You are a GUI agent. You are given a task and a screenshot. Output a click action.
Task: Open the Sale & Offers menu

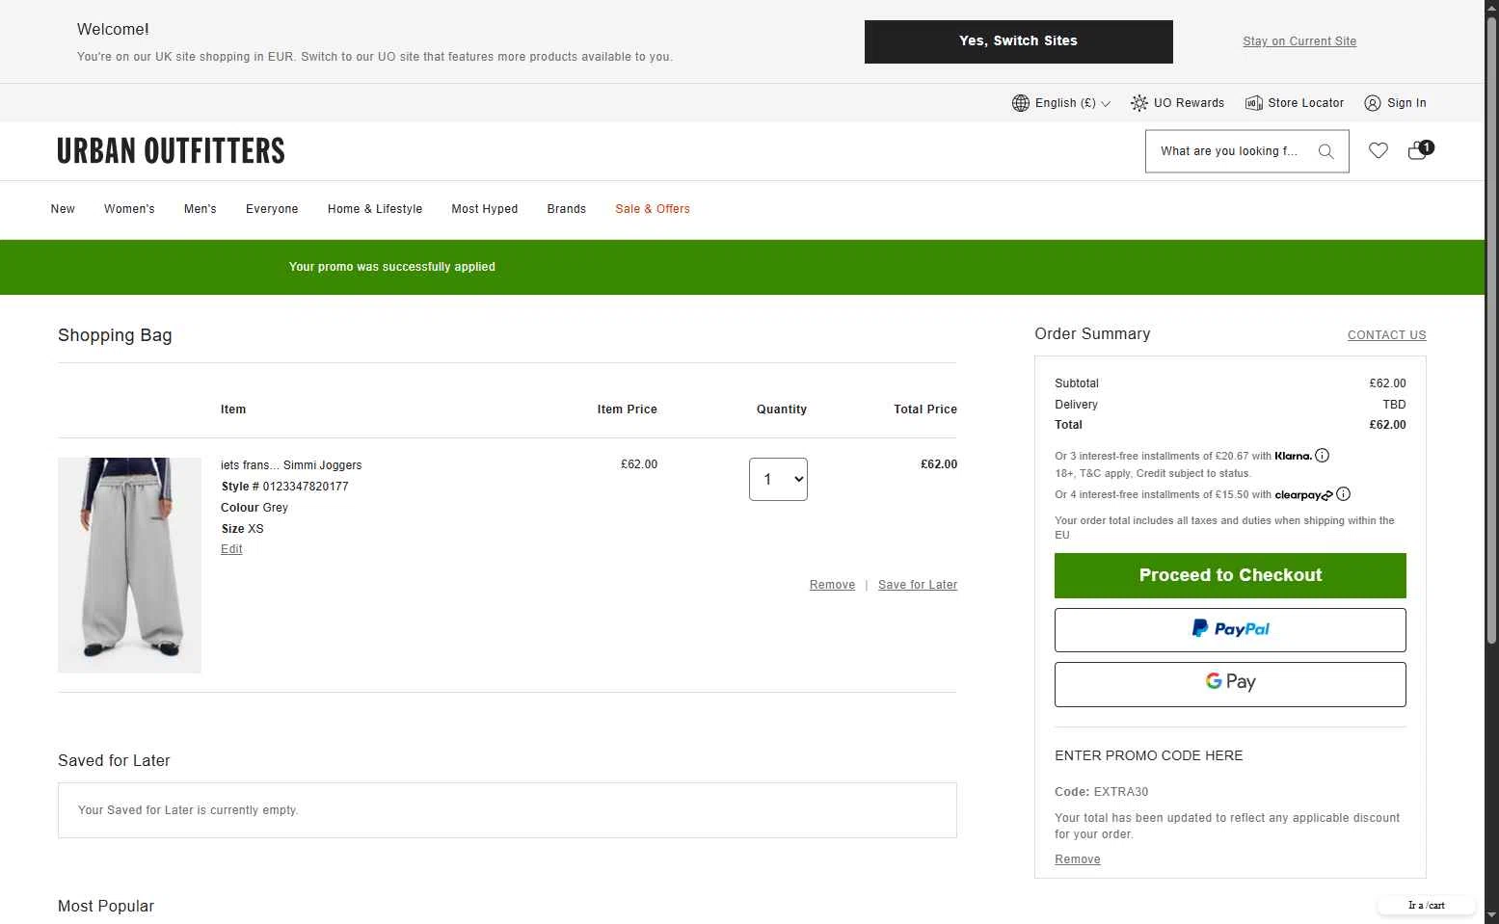pyautogui.click(x=653, y=209)
